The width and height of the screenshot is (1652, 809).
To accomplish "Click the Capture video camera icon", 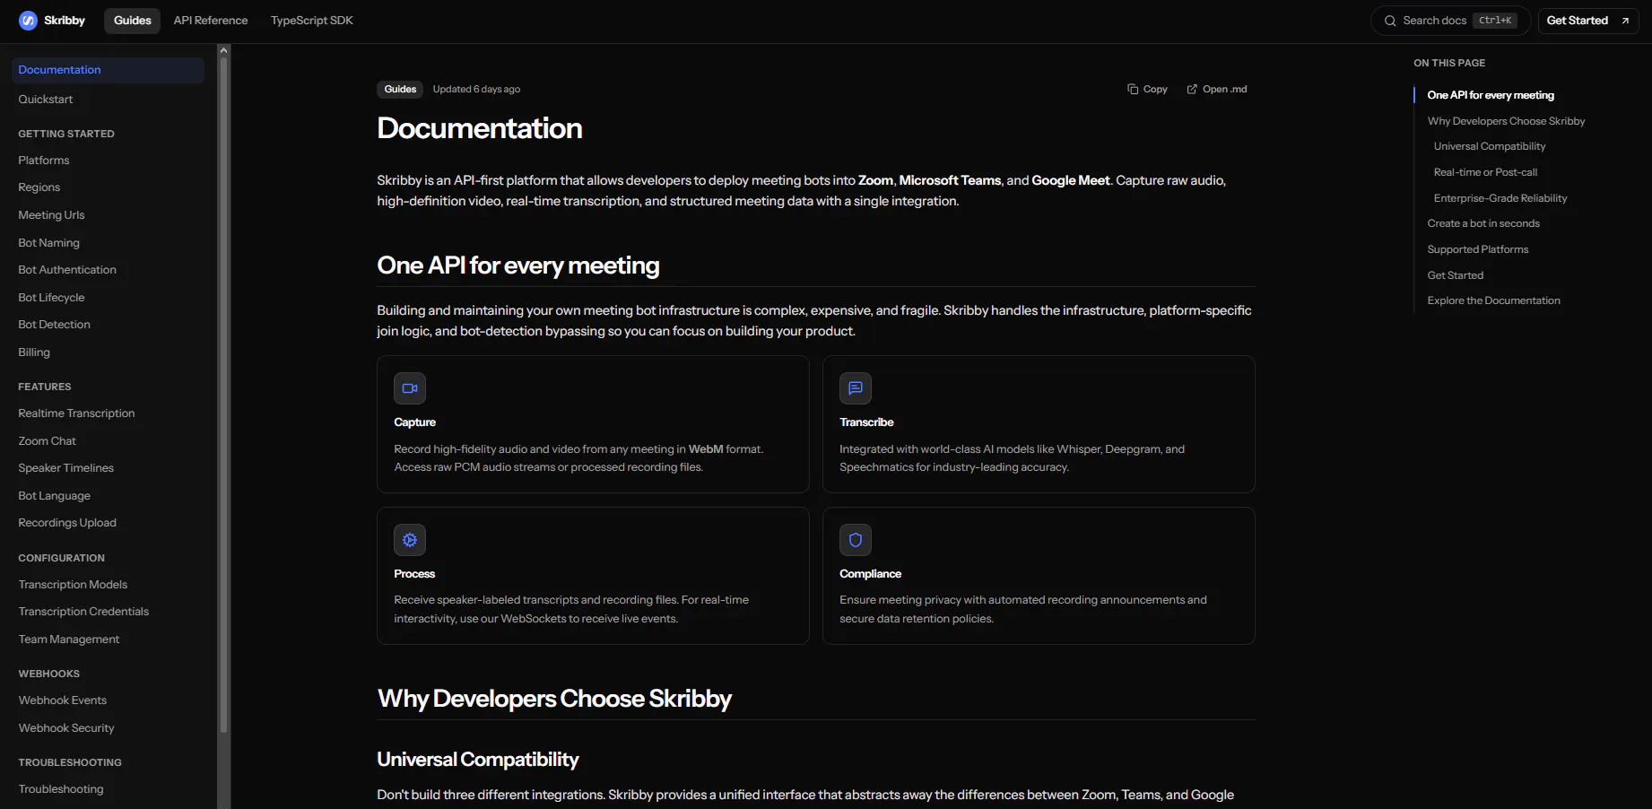I will click(410, 388).
